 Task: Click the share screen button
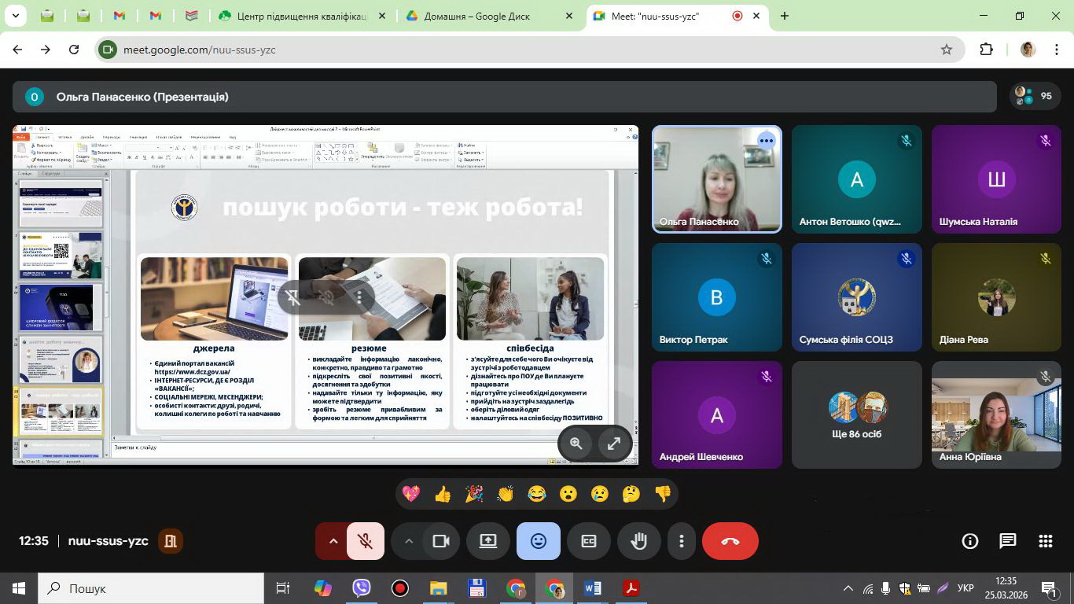pos(488,541)
